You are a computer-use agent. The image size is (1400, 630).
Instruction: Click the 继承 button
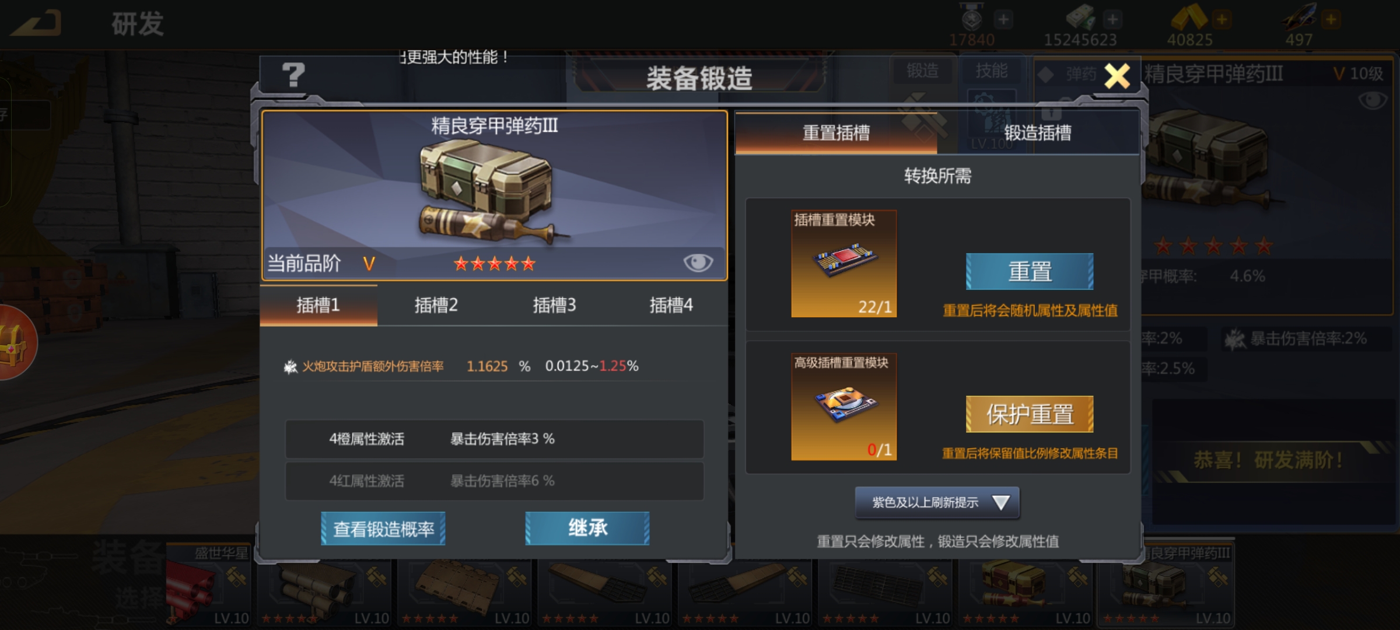587,528
